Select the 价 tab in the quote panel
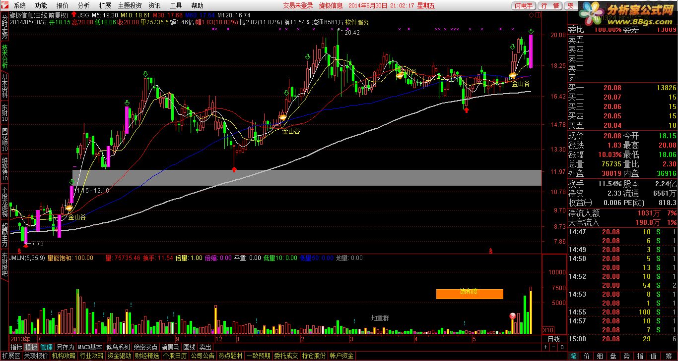This screenshot has height=361, width=678. [x=587, y=356]
